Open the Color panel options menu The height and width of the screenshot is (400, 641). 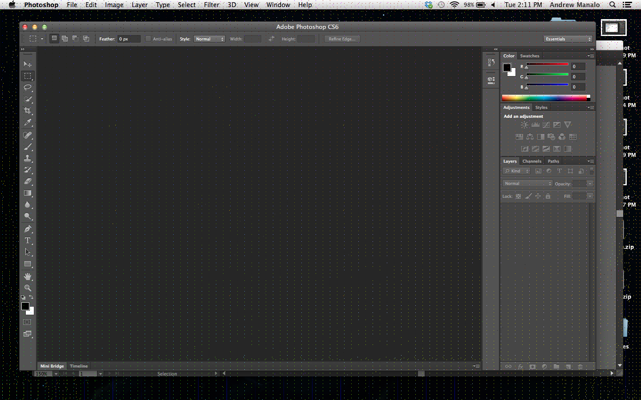pyautogui.click(x=591, y=56)
